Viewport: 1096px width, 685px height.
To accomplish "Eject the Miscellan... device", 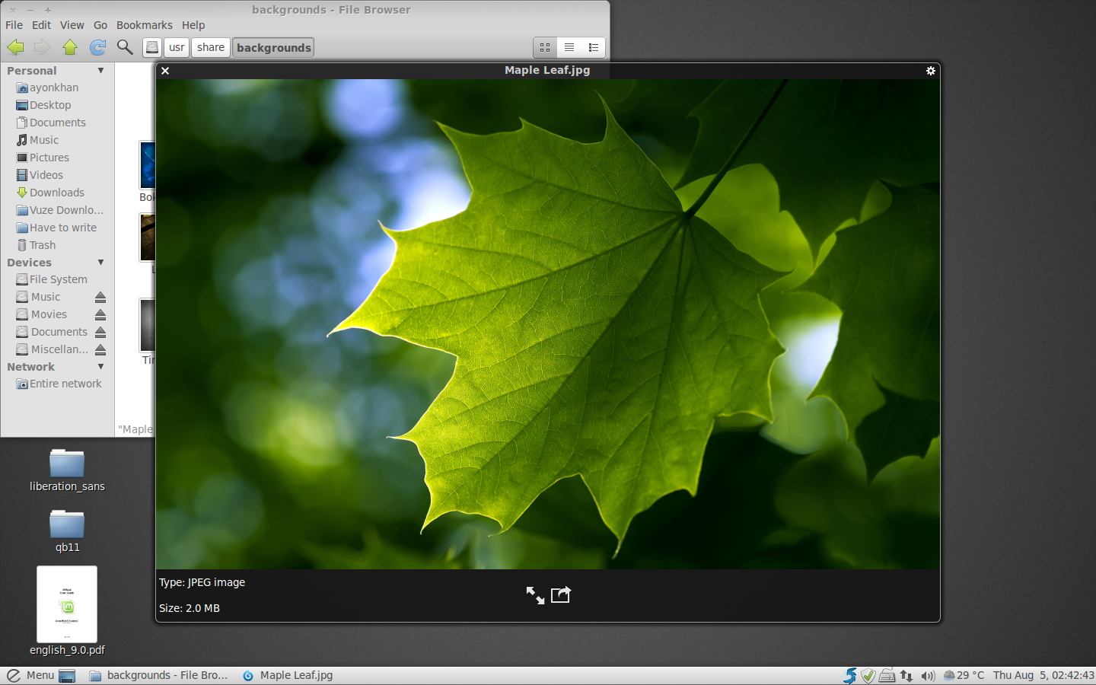I will [100, 349].
